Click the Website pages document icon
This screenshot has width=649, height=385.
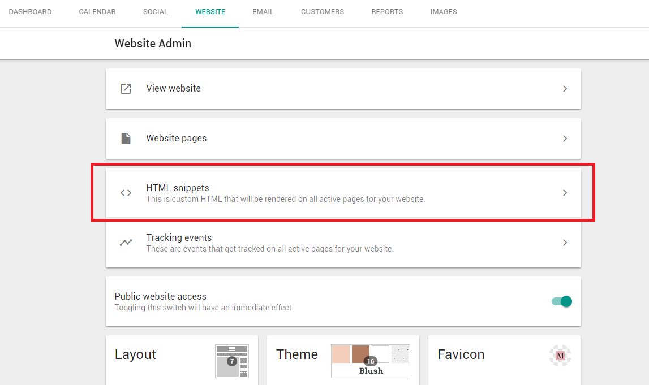(x=126, y=138)
